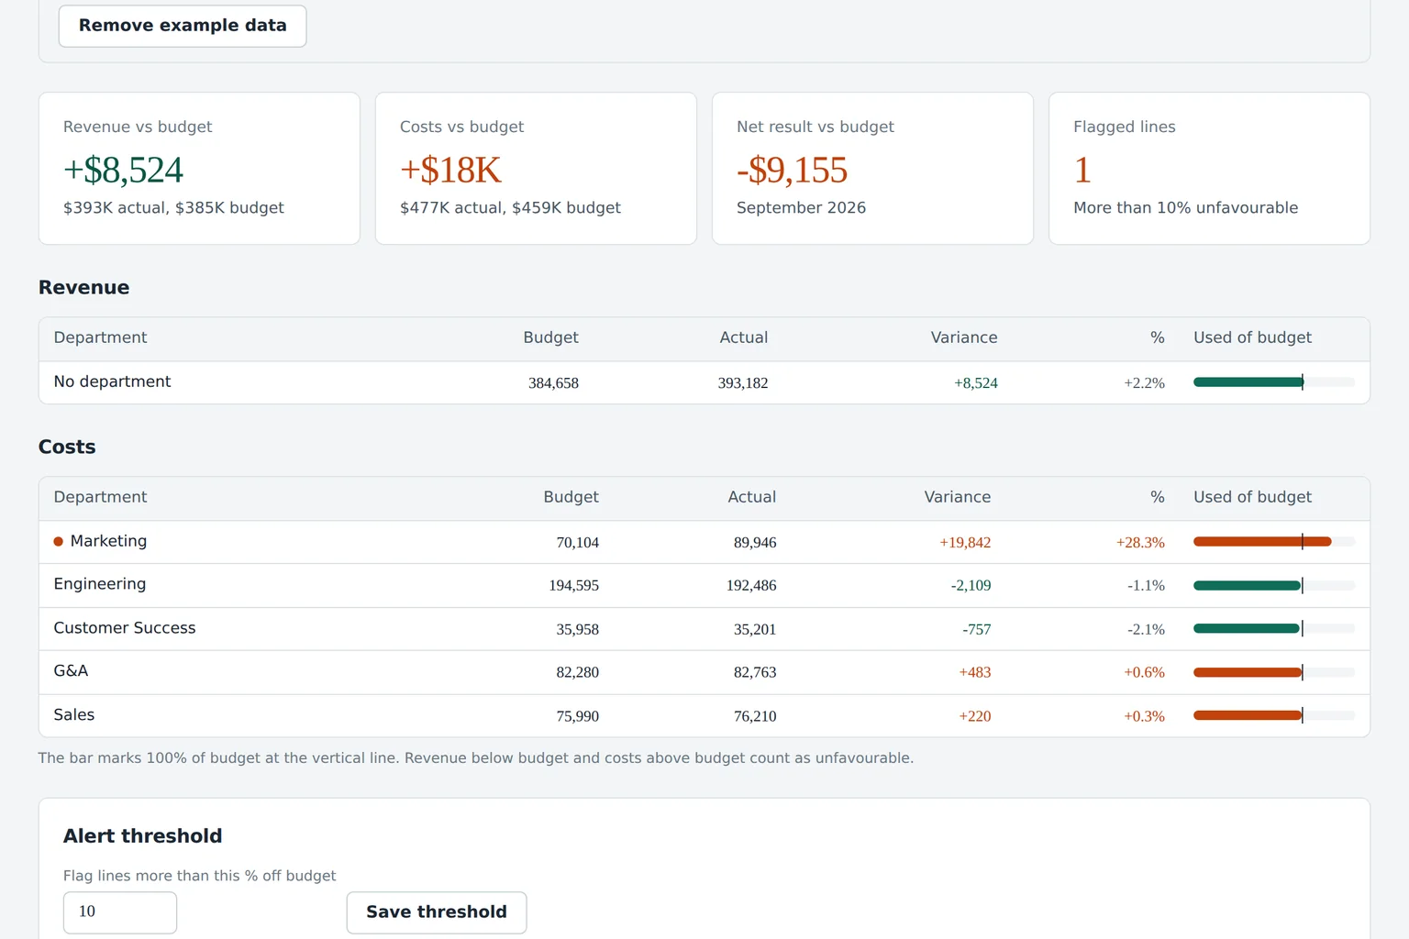The height and width of the screenshot is (939, 1409).
Task: Select the Sales used-of-budget bar
Action: tap(1274, 716)
